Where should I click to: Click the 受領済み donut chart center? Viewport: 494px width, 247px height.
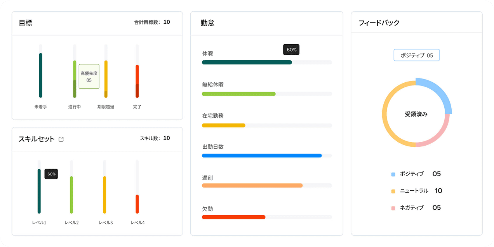click(x=416, y=114)
